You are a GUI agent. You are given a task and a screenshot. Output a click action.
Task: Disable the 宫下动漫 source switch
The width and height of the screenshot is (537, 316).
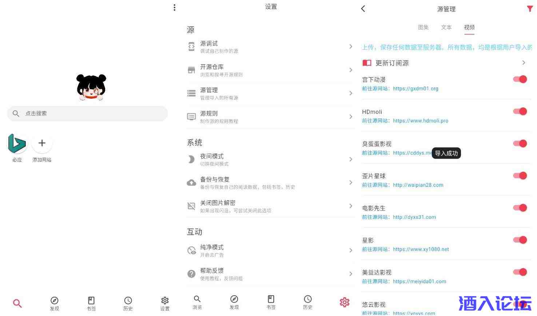[x=520, y=79]
